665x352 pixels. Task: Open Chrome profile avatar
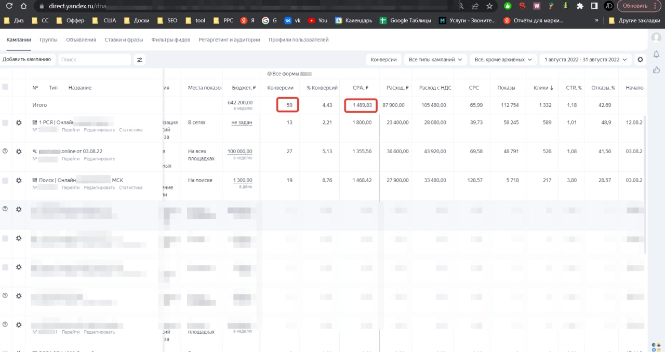pos(609,6)
